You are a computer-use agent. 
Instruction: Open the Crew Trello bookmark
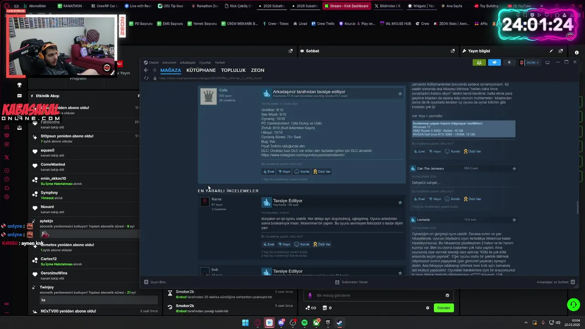coord(323,24)
